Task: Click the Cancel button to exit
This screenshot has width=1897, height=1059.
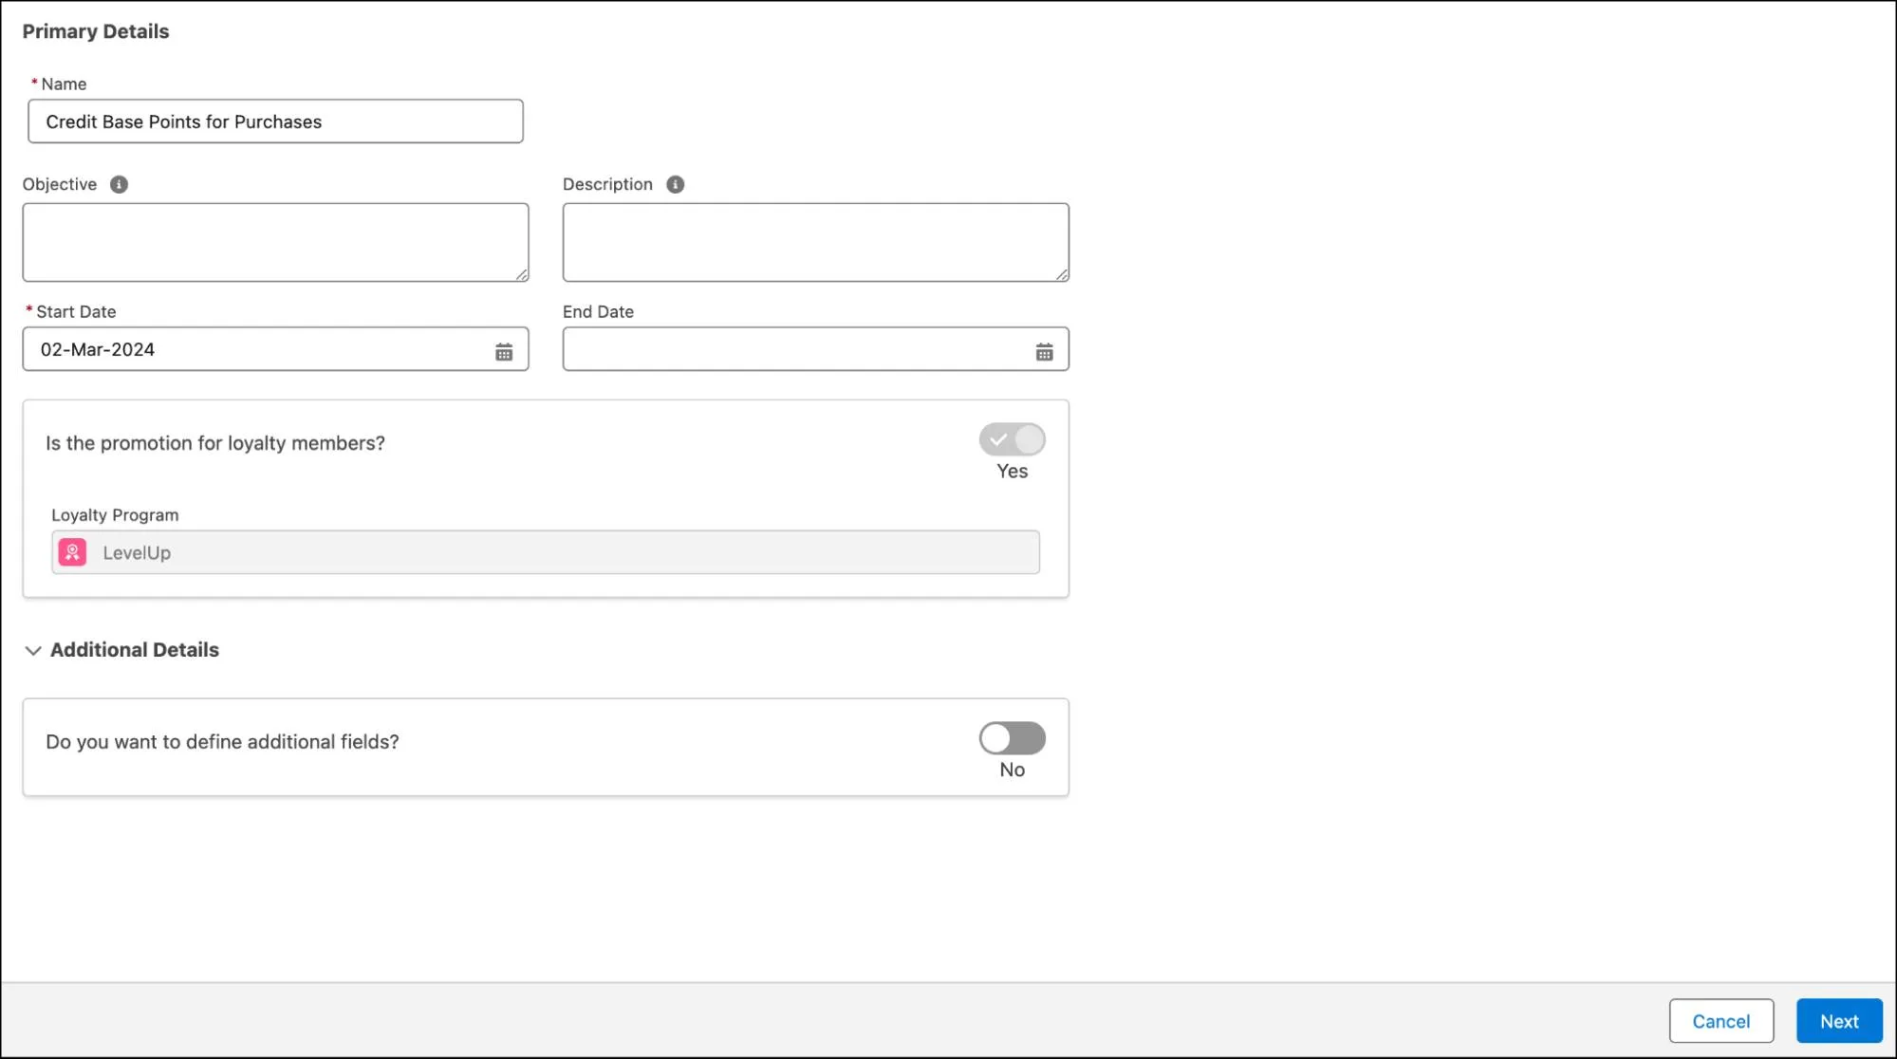Action: coord(1720,1021)
